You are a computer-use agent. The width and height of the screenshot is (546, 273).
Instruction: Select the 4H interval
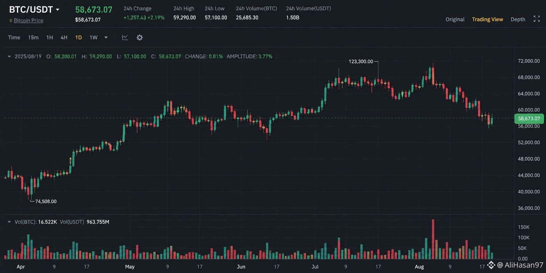(x=64, y=38)
